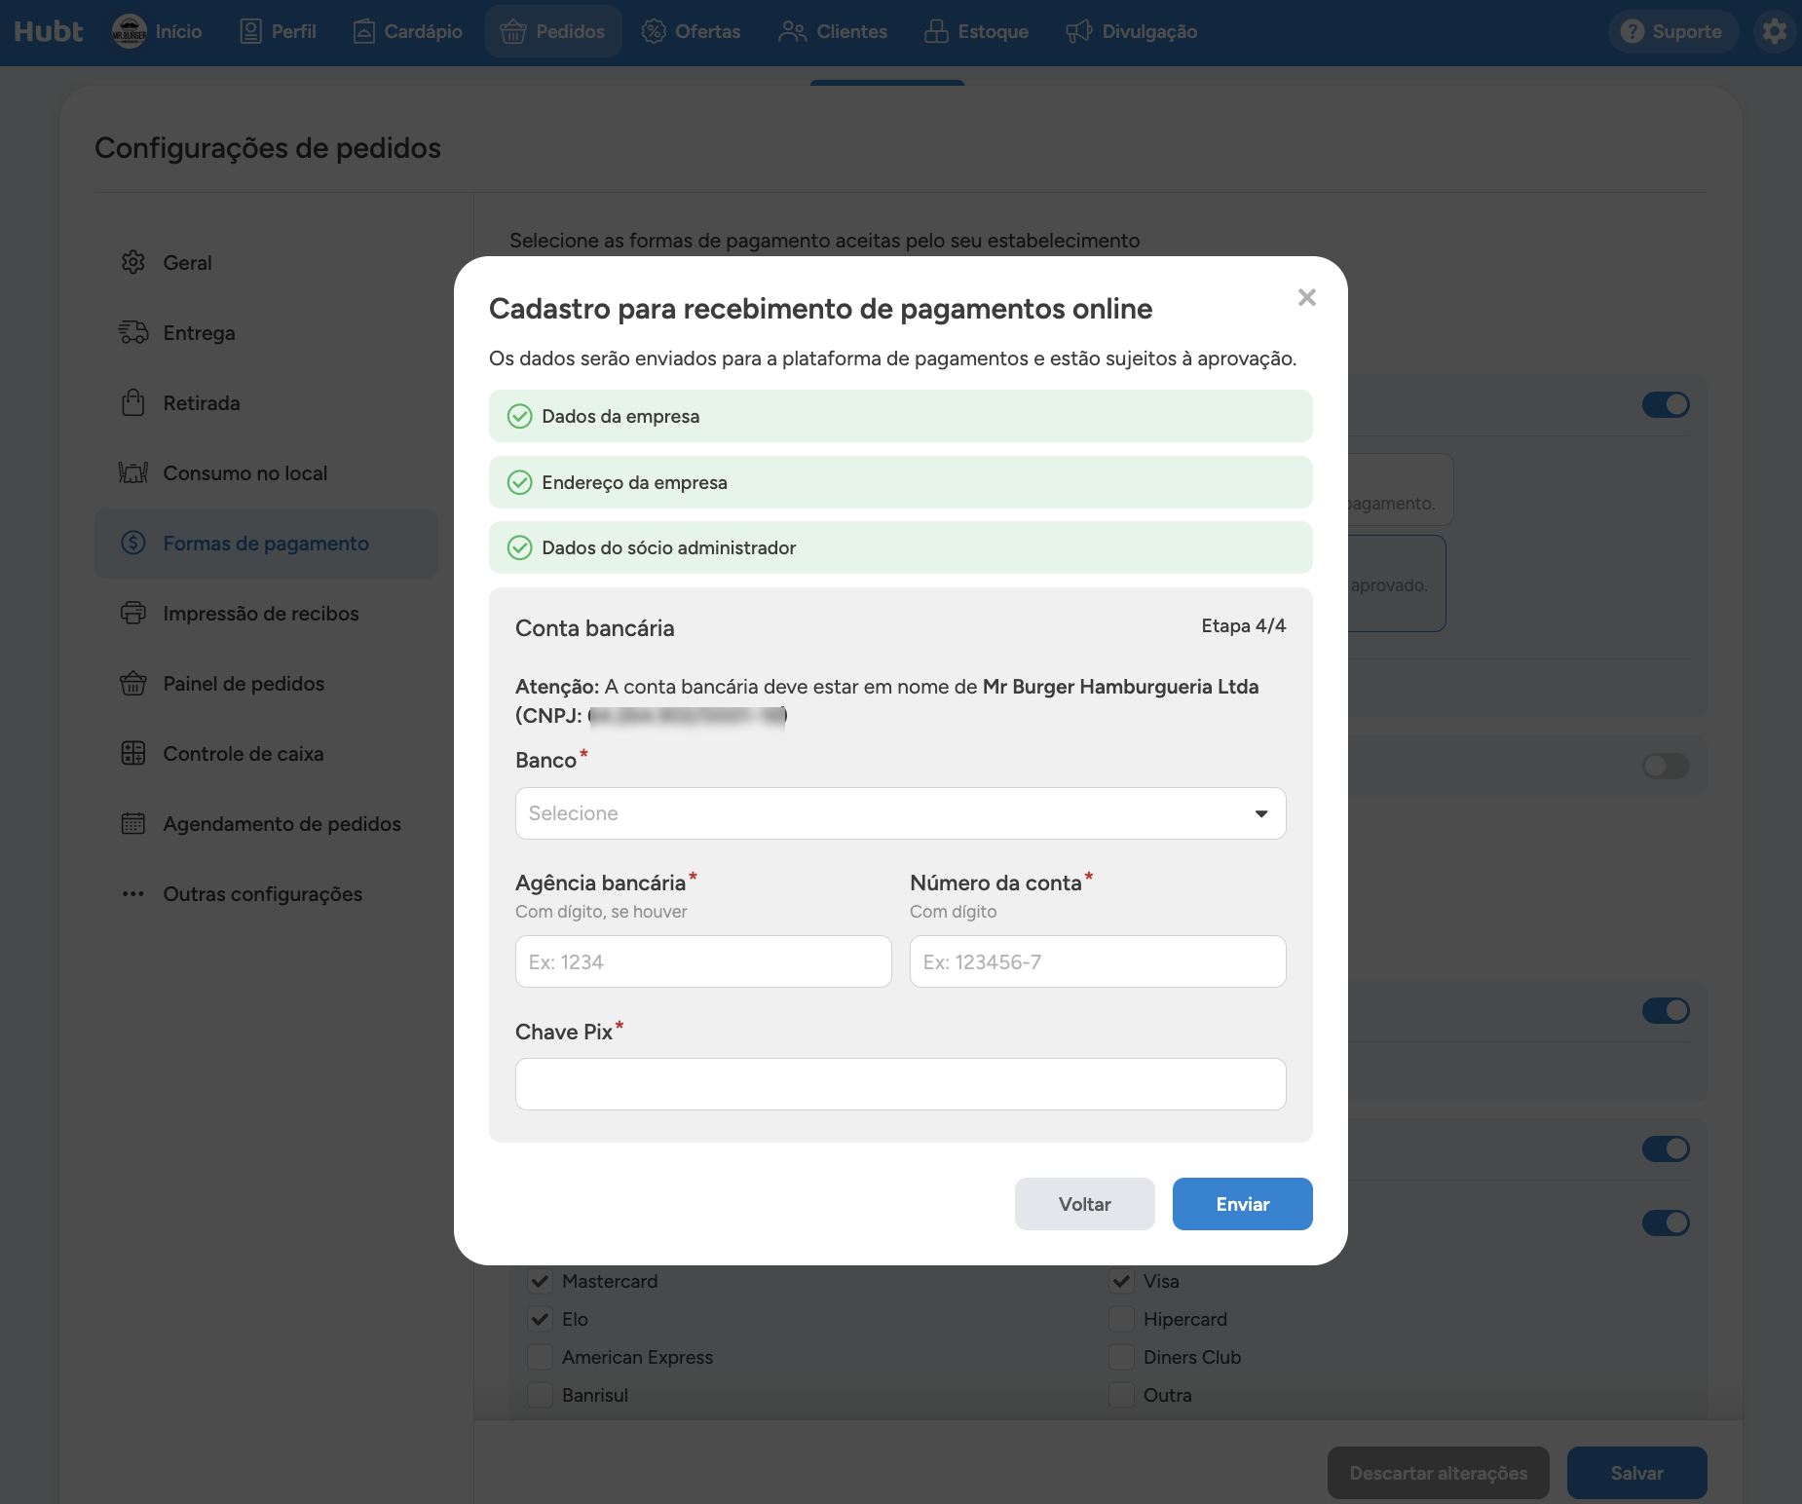Click the Painel de pedidos basket icon
This screenshot has width=1802, height=1504.
133,683
